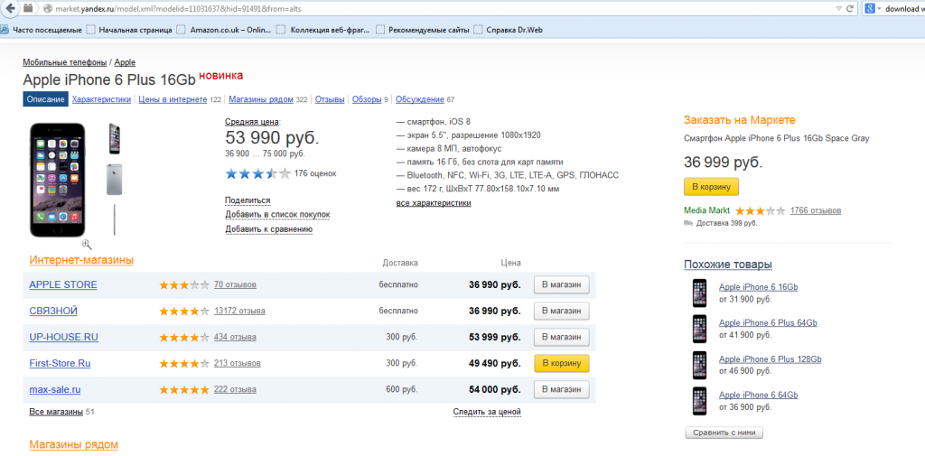Open First-Store.Ru shop link
Image resolution: width=925 pixels, height=456 pixels.
click(60, 363)
